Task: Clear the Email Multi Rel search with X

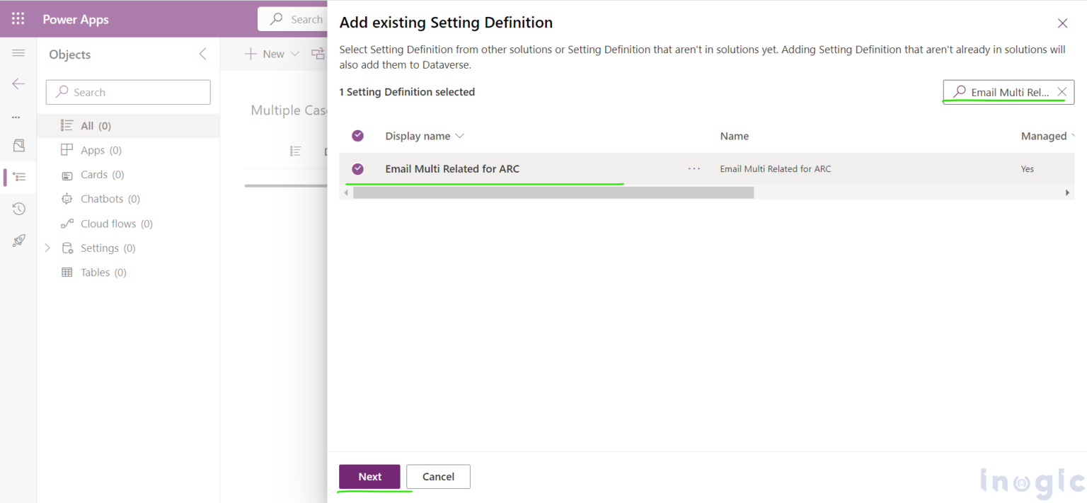Action: coord(1062,91)
